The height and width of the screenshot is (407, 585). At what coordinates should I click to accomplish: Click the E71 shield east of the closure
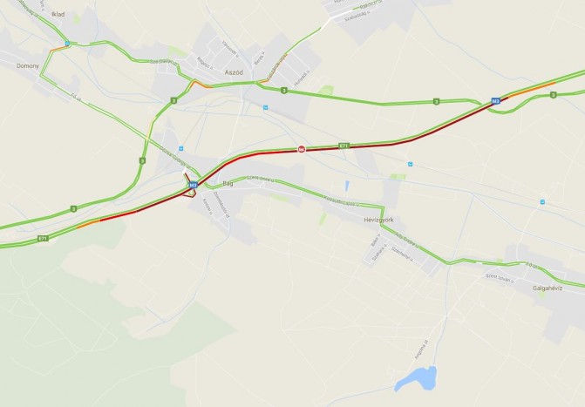(344, 146)
